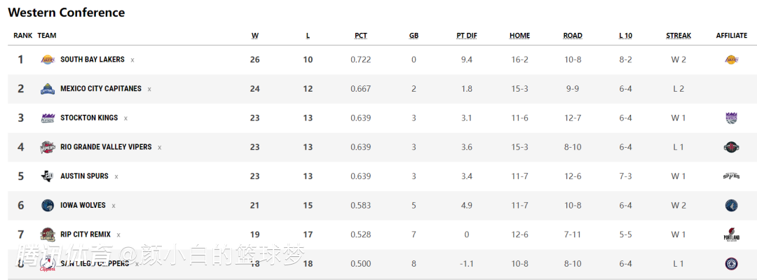
Task: Open the Rip City Remix team link
Action: [x=86, y=234]
